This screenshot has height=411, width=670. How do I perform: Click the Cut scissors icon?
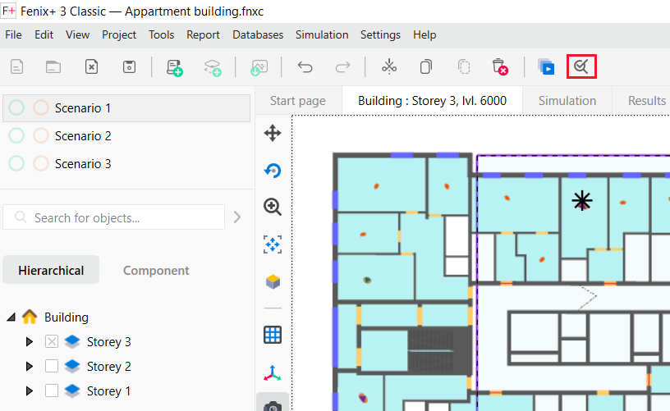coord(389,66)
